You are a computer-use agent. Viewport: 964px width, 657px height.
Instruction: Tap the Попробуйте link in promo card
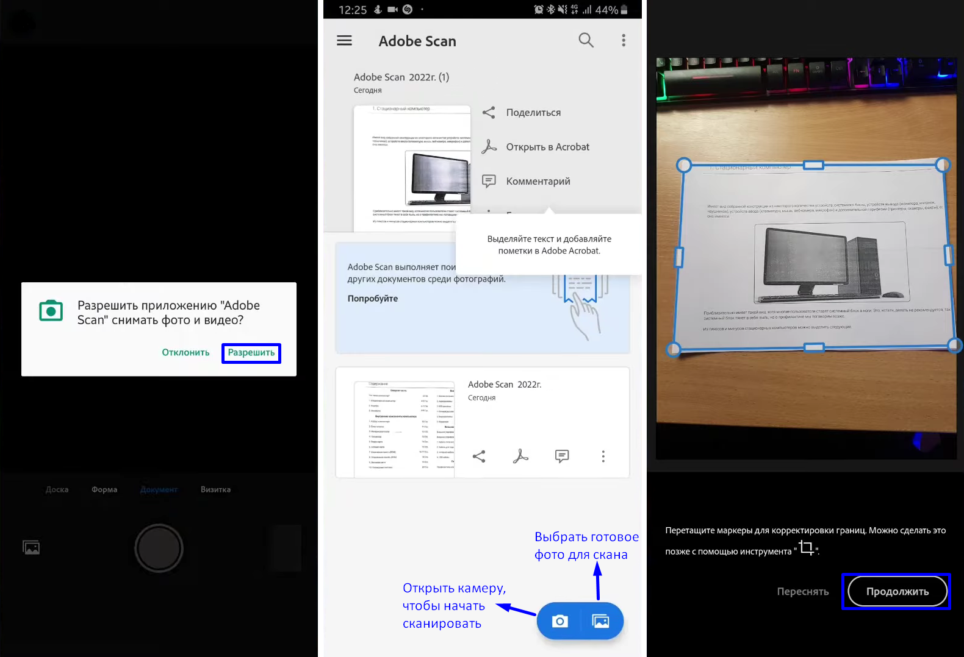373,299
